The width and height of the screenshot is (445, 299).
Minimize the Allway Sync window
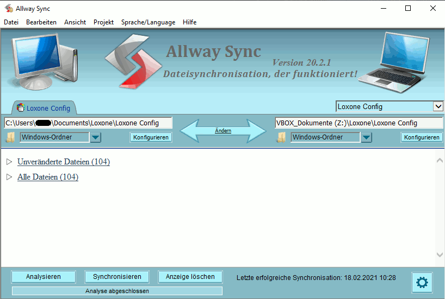pos(384,8)
